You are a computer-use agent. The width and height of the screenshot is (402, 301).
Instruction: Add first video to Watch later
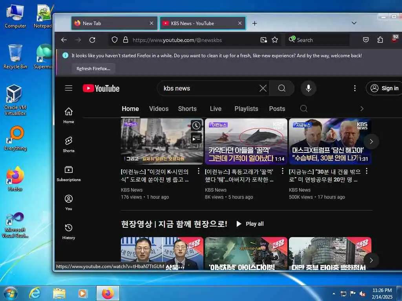(x=196, y=125)
